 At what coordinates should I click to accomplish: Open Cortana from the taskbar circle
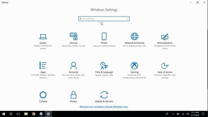coord(11,114)
